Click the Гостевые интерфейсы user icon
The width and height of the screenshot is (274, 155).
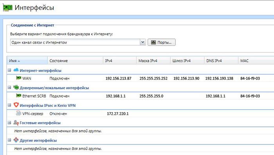click(x=16, y=123)
